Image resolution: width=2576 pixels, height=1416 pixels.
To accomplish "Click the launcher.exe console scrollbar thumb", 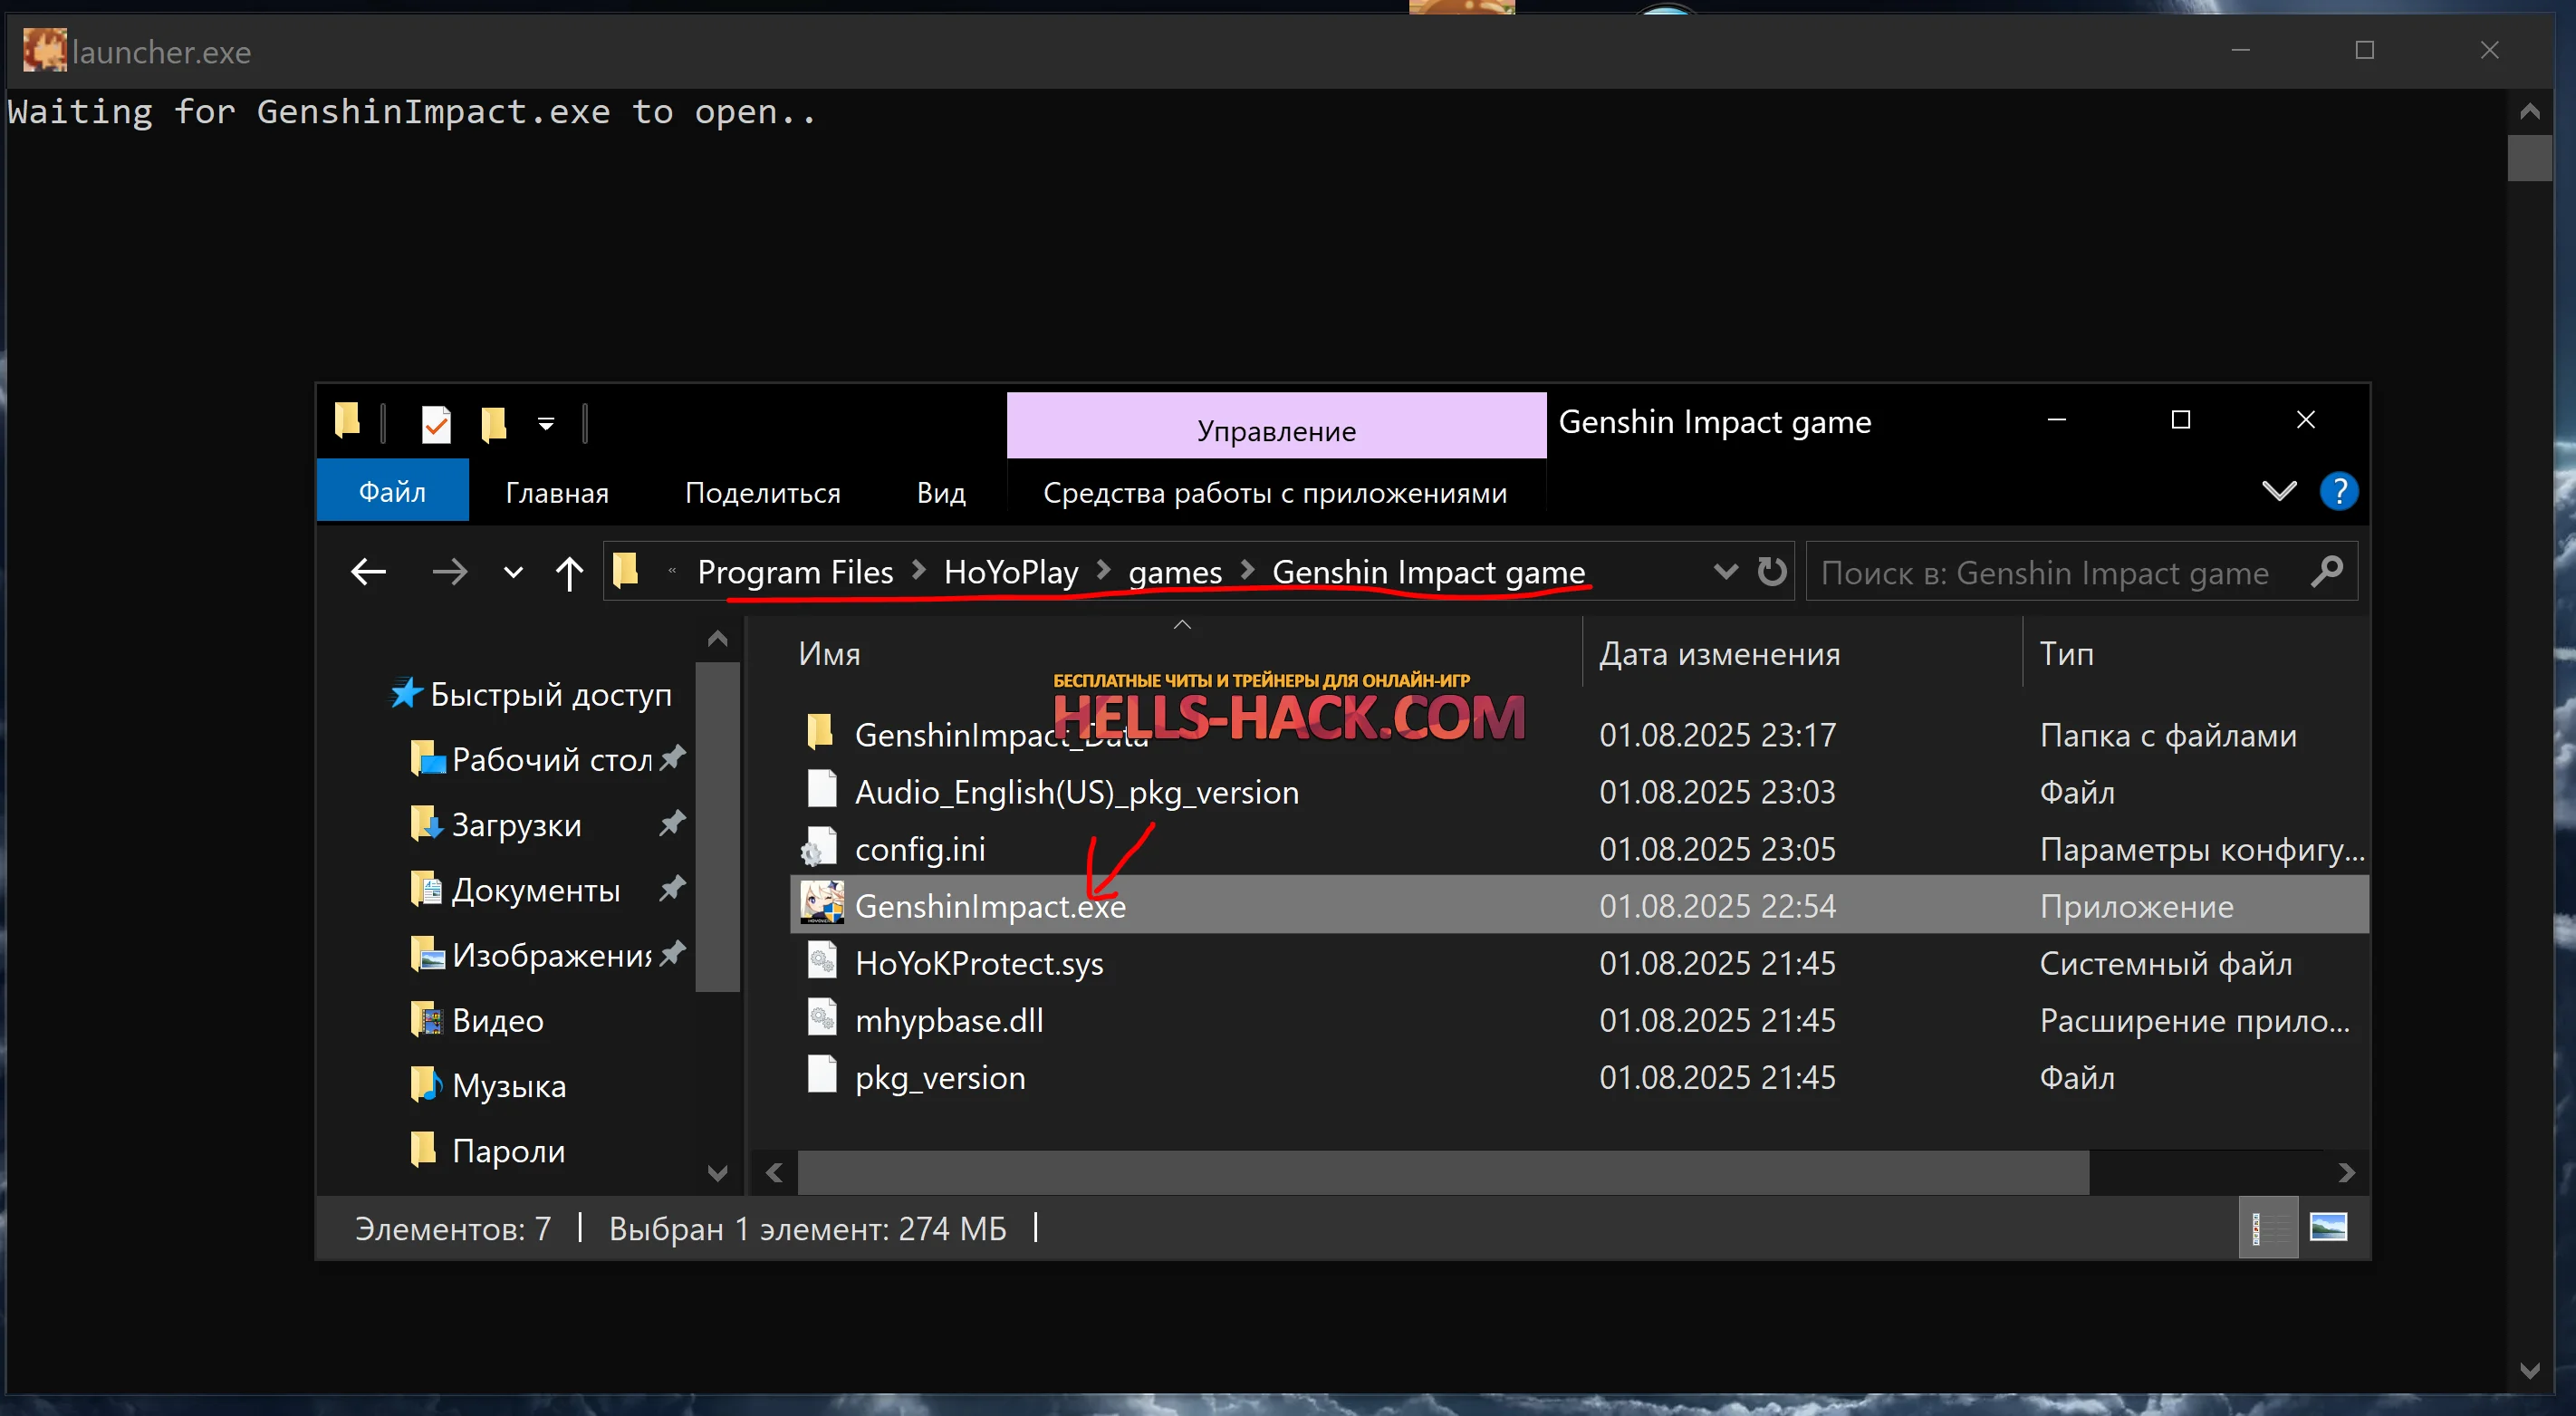I will pos(2530,158).
